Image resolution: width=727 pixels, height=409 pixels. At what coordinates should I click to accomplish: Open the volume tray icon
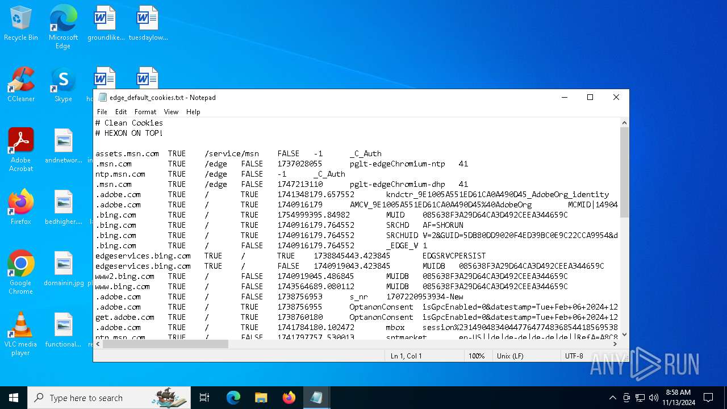654,398
